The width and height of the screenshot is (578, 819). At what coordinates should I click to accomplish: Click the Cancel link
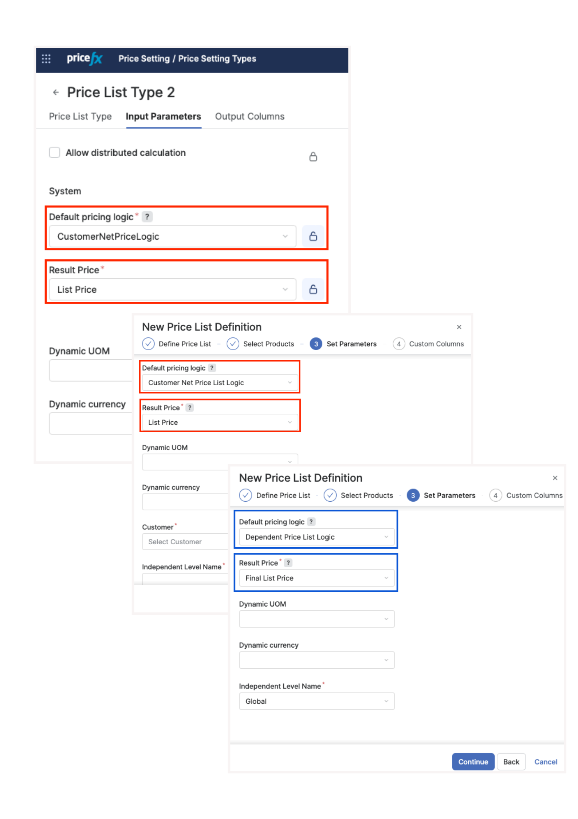pyautogui.click(x=545, y=762)
